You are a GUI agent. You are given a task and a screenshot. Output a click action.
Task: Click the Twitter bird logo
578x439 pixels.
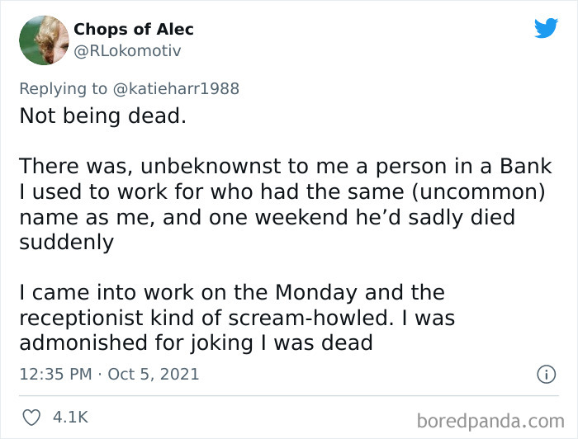tap(546, 29)
